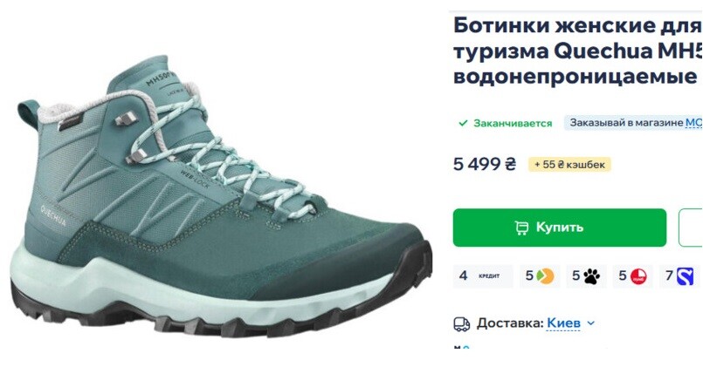The height and width of the screenshot is (367, 703).
Task: Click the 5 499 ₴ price
Action: [x=485, y=164]
